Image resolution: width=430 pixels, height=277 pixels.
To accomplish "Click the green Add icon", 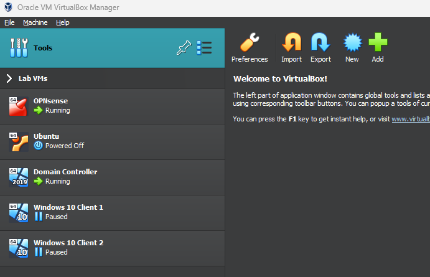I will click(378, 48).
